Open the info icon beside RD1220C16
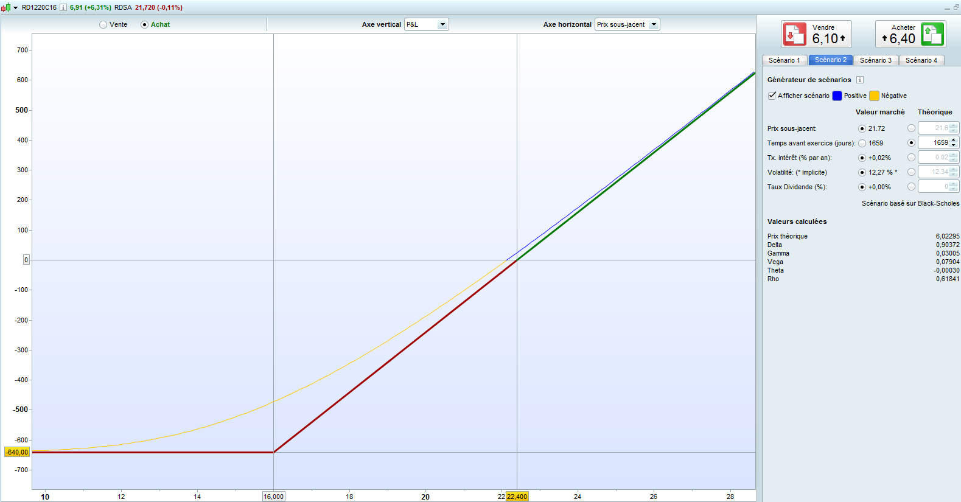 click(x=63, y=8)
